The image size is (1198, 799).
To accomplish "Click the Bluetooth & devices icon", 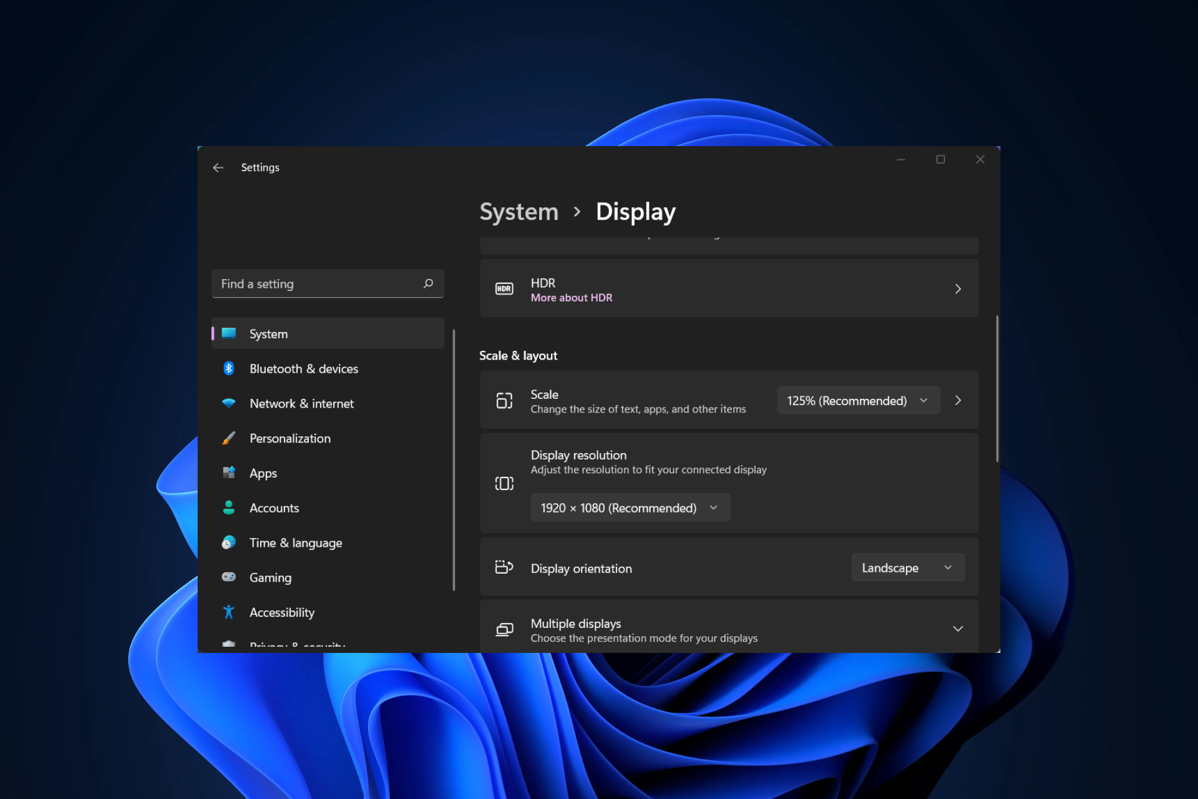I will pyautogui.click(x=230, y=368).
